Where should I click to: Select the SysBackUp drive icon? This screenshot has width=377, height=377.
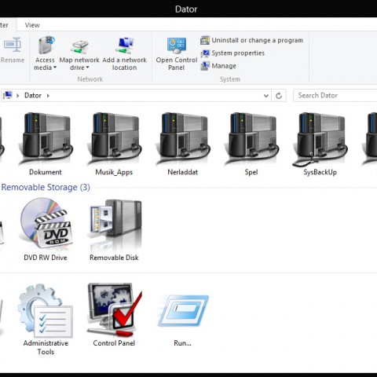click(320, 139)
